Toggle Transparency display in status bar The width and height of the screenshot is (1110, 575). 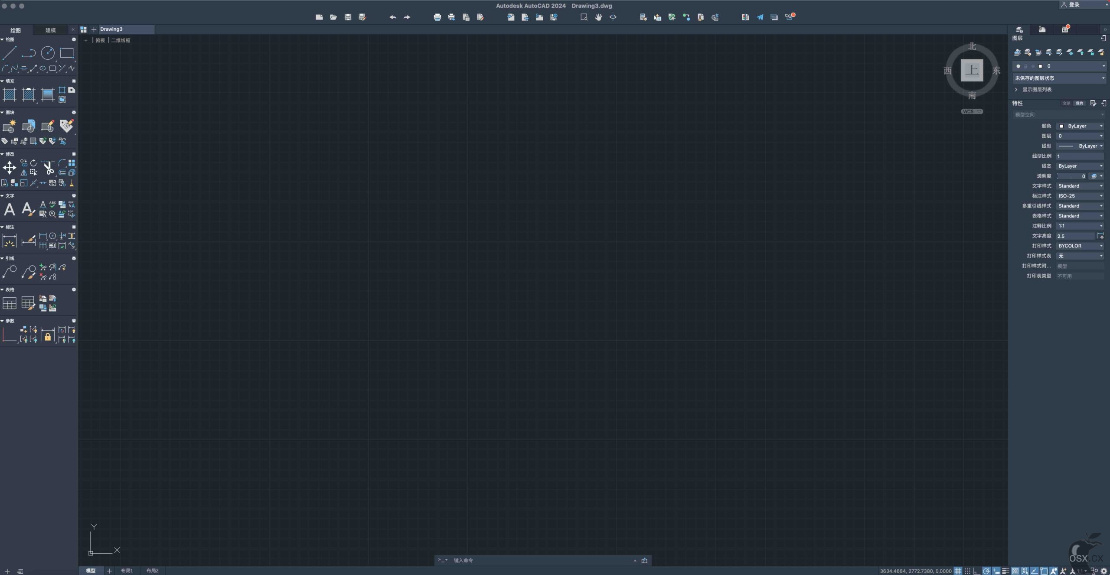tap(1015, 571)
